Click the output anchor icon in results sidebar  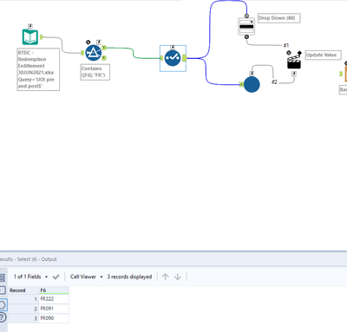point(3,304)
